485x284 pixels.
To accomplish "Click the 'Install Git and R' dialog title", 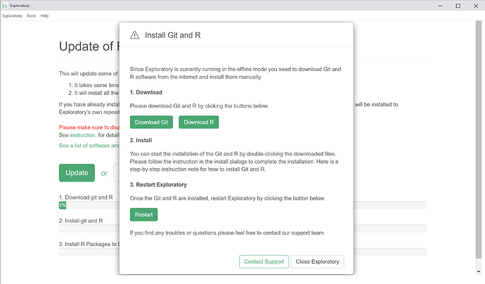I will (173, 35).
